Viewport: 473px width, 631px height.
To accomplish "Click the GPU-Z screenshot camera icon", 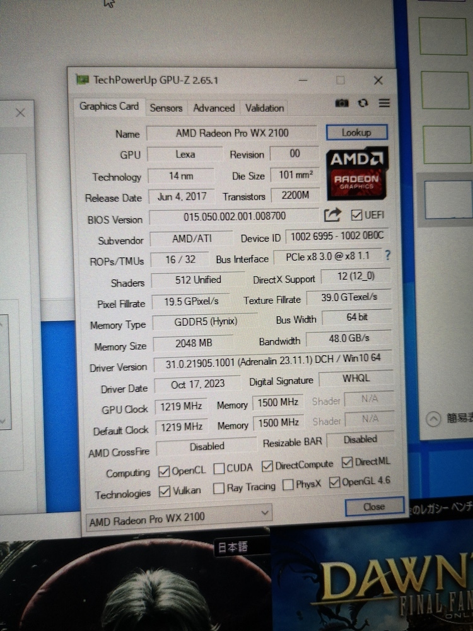I will [342, 103].
